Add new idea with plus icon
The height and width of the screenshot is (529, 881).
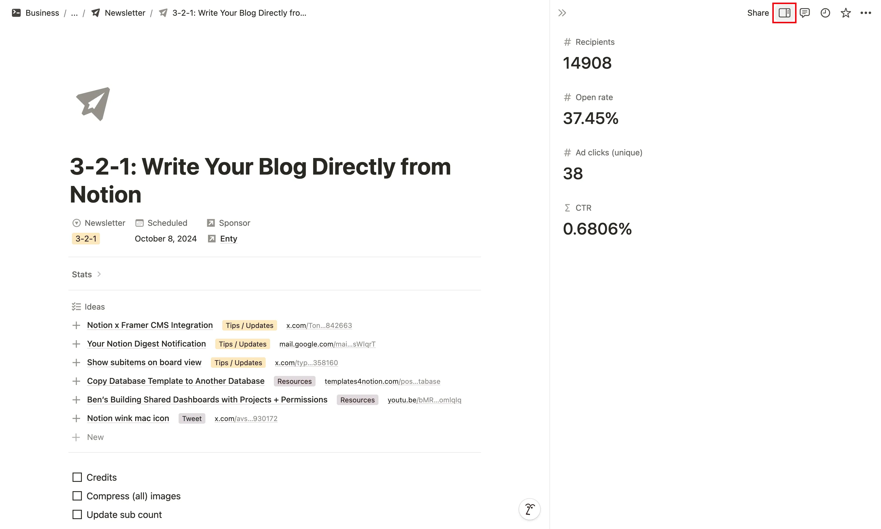[75, 437]
